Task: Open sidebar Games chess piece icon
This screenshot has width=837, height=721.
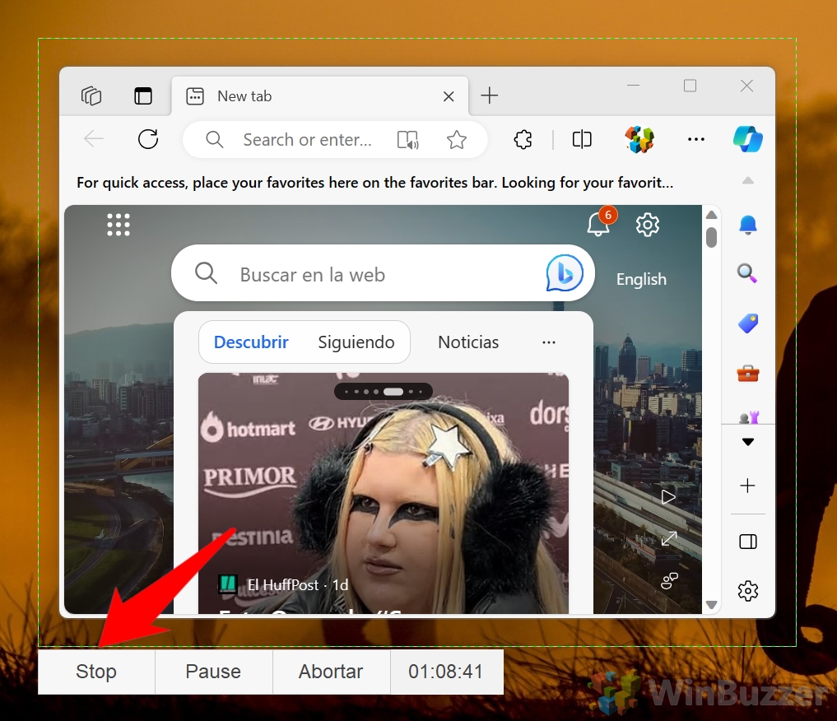Action: (748, 416)
